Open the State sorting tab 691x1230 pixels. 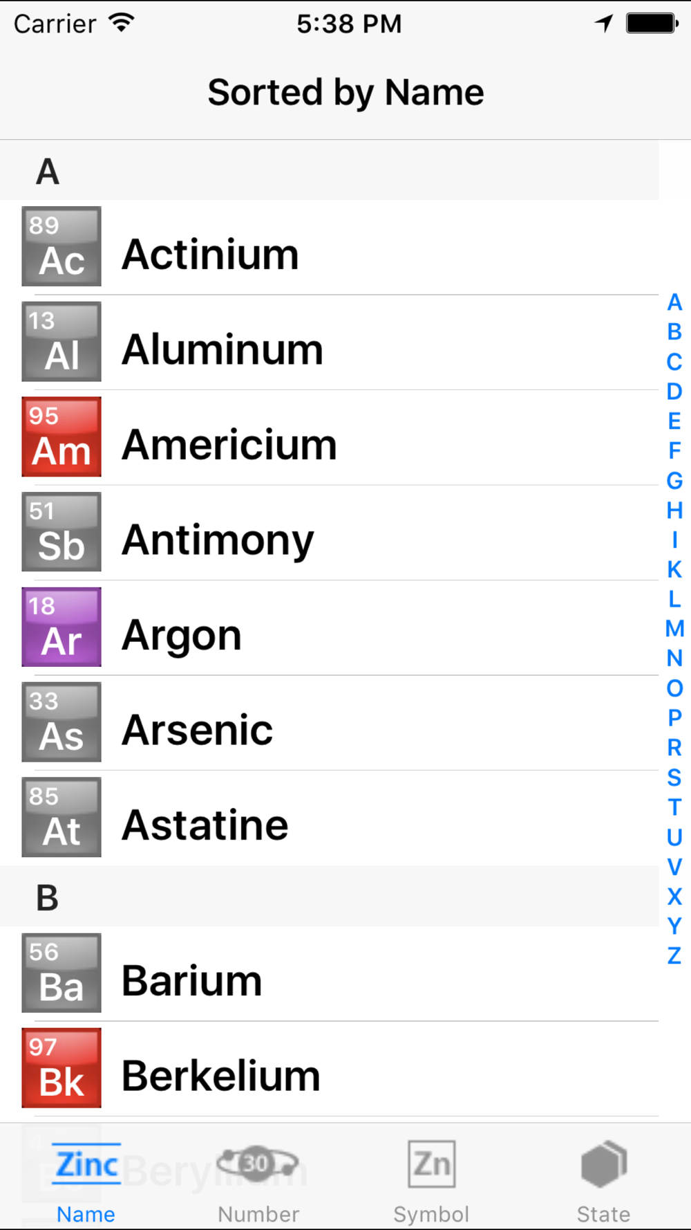[604, 1182]
